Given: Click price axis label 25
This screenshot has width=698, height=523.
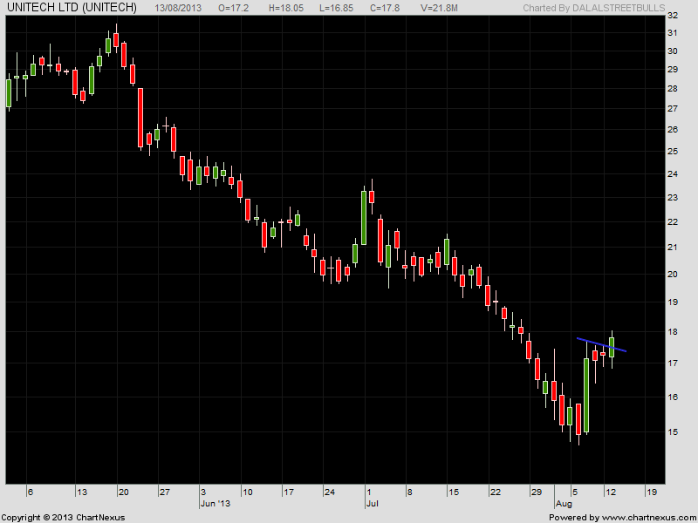Looking at the screenshot, I should [x=673, y=152].
